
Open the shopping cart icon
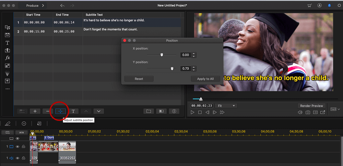[x=309, y=5]
